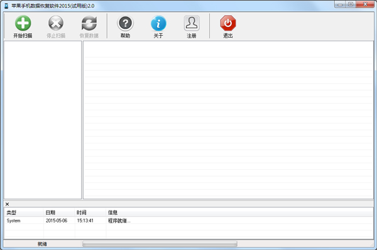Viewport: 377px width, 250px height.
Task: Click the 就绪 status bar text
Action: click(x=42, y=244)
